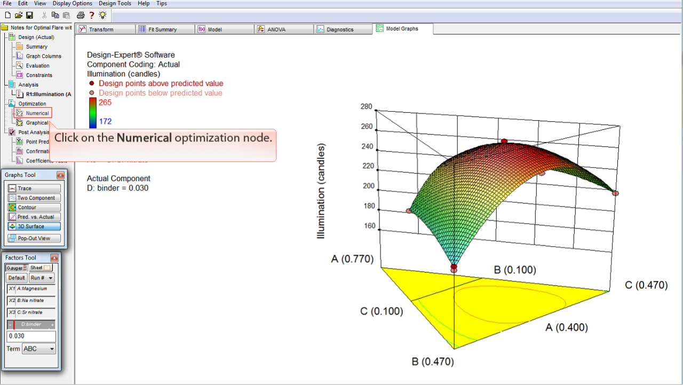Close the Graphs Tool panel
Screen dimensions: 683x385
(x=60, y=175)
